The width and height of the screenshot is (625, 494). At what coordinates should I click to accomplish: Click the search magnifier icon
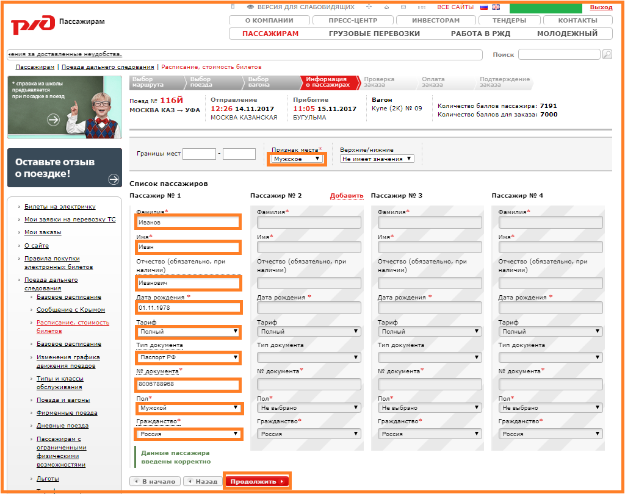point(607,55)
